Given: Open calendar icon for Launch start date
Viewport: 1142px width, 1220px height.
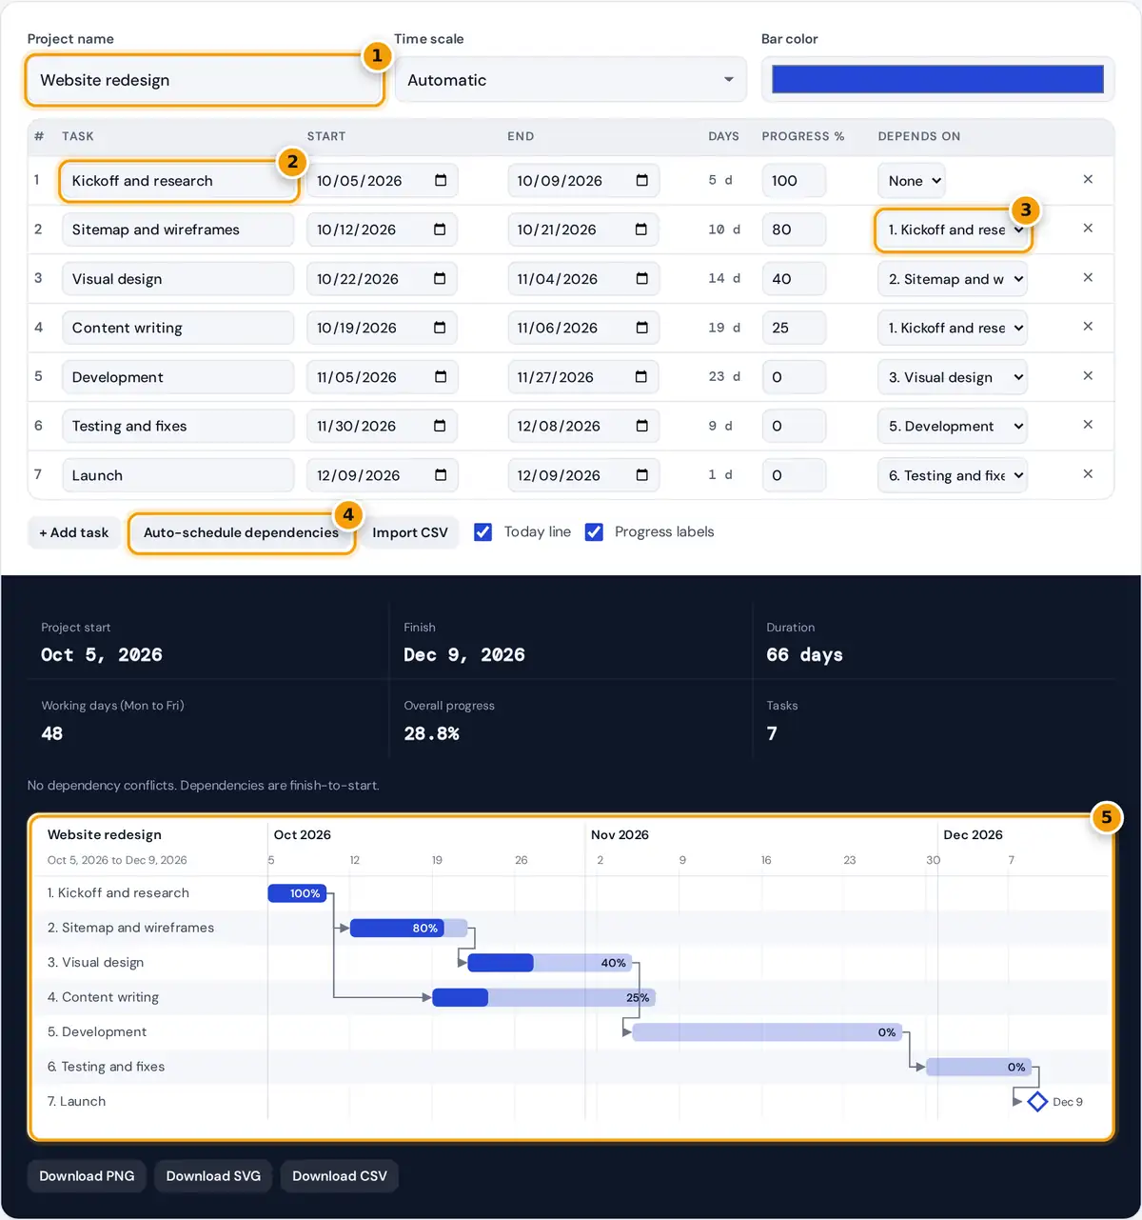Looking at the screenshot, I should 440,475.
